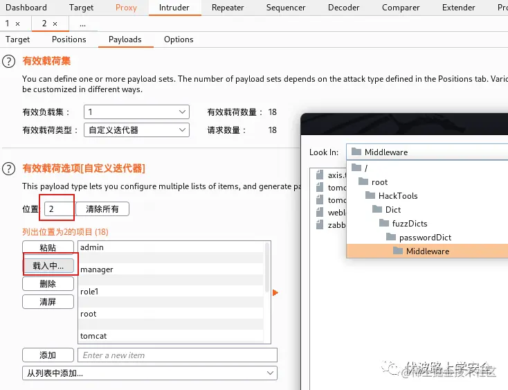Screen dimensions: 508x390
Task: Click the payload list vertical scrollbar
Action: click(x=267, y=267)
